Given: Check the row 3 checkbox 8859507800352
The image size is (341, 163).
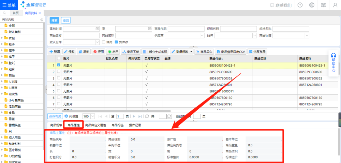Looking at the screenshot, I should tap(59, 78).
